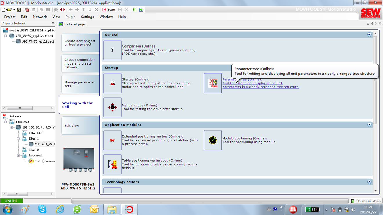This screenshot has width=383, height=215.
Task: Open the Modulo positioning tool icon
Action: point(213,140)
